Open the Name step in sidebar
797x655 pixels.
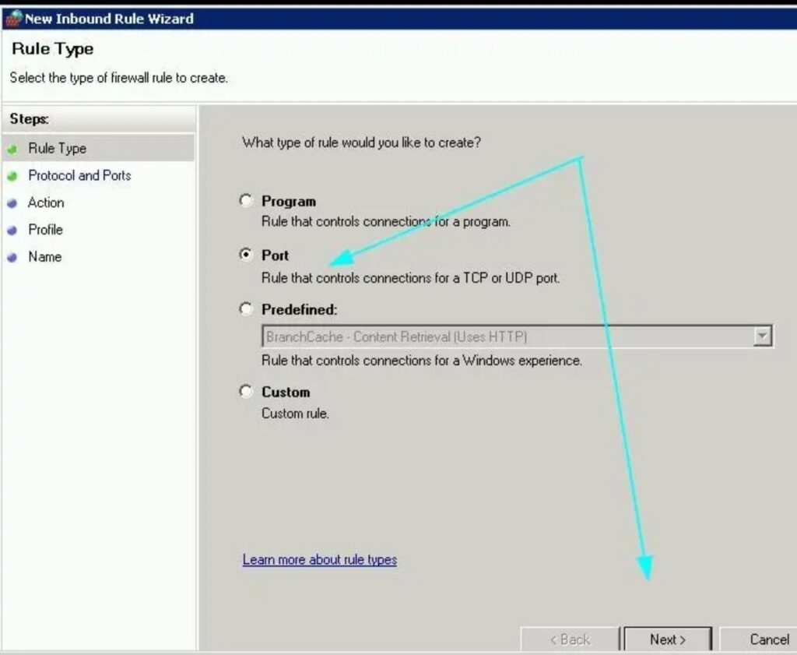click(x=44, y=257)
